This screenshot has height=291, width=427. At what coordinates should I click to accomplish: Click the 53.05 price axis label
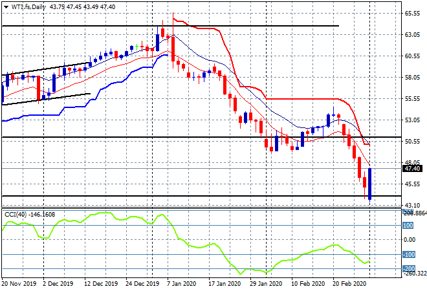point(412,120)
